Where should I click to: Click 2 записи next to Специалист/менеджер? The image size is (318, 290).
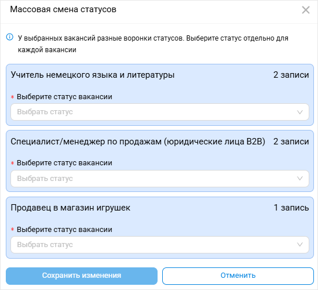click(291, 142)
